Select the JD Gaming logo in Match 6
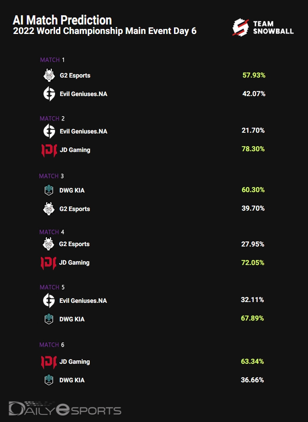This screenshot has height=422, width=308. pyautogui.click(x=49, y=362)
